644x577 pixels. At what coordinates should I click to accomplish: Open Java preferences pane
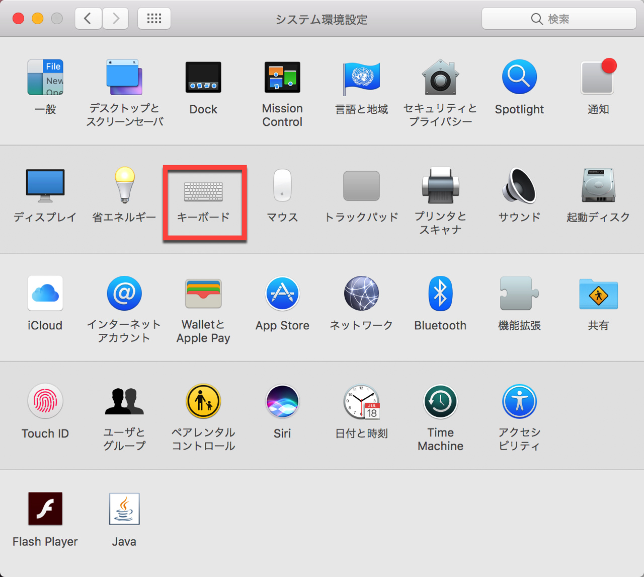click(124, 509)
